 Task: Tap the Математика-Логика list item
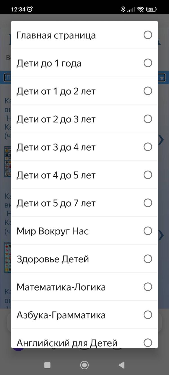[x=84, y=287]
